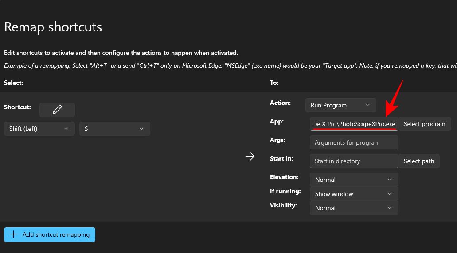This screenshot has width=457, height=253.
Task: Click the Start in: label
Action: click(281, 158)
